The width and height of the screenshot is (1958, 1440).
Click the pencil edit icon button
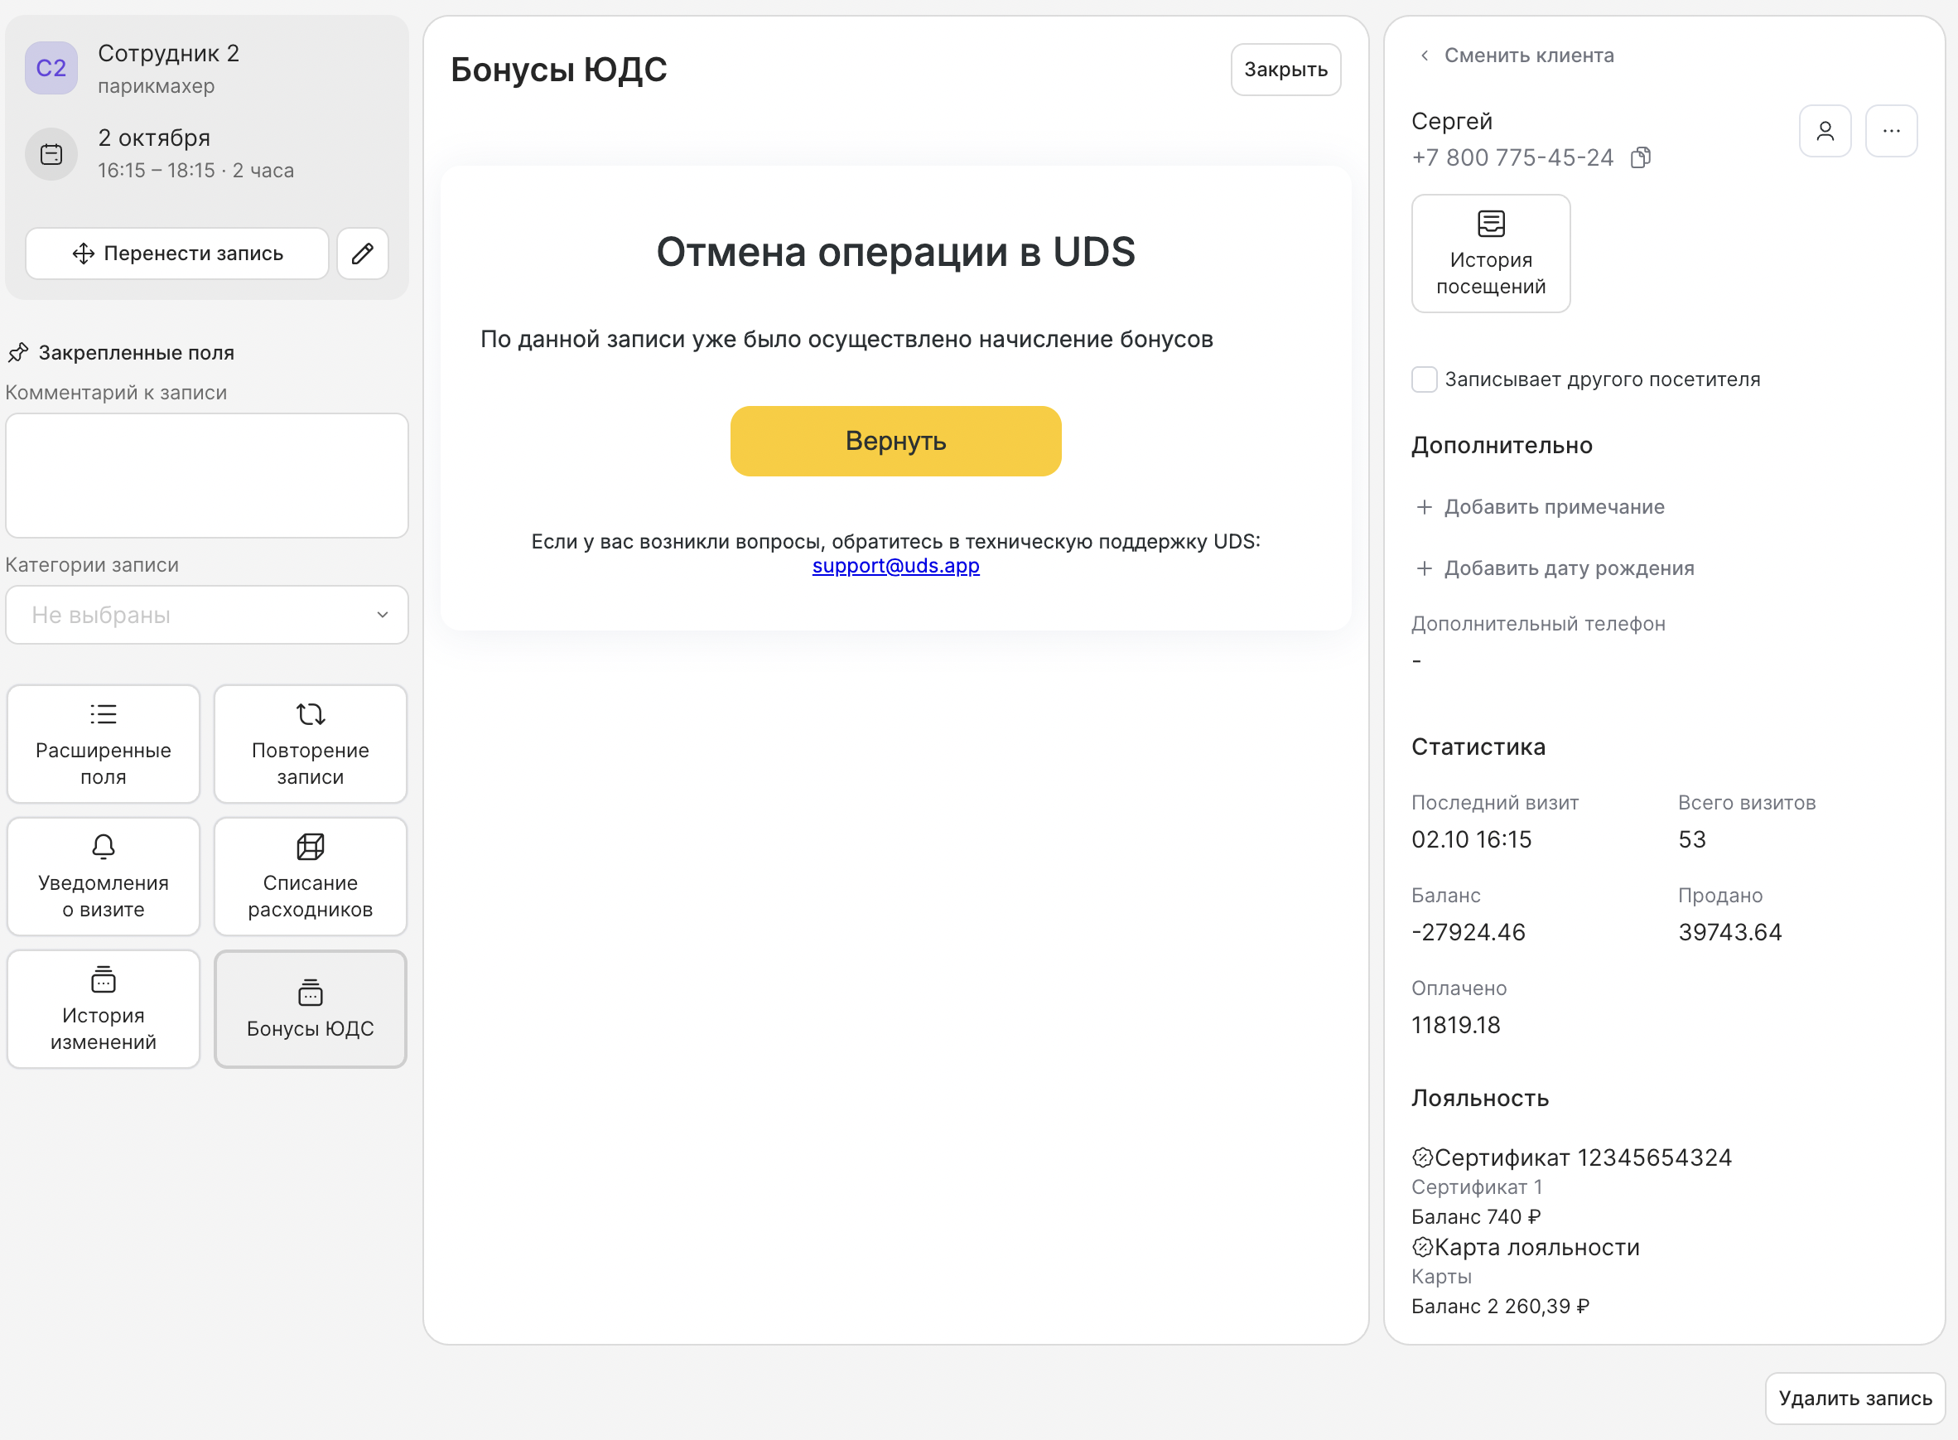pyautogui.click(x=363, y=254)
